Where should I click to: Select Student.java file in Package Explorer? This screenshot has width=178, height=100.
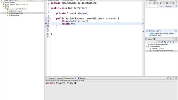tap(15, 15)
